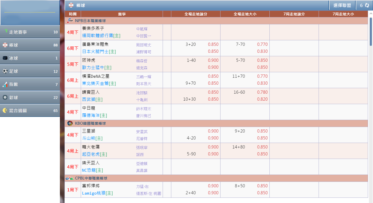
Task: Open the 冰球 sports category
Action: [x=30, y=58]
